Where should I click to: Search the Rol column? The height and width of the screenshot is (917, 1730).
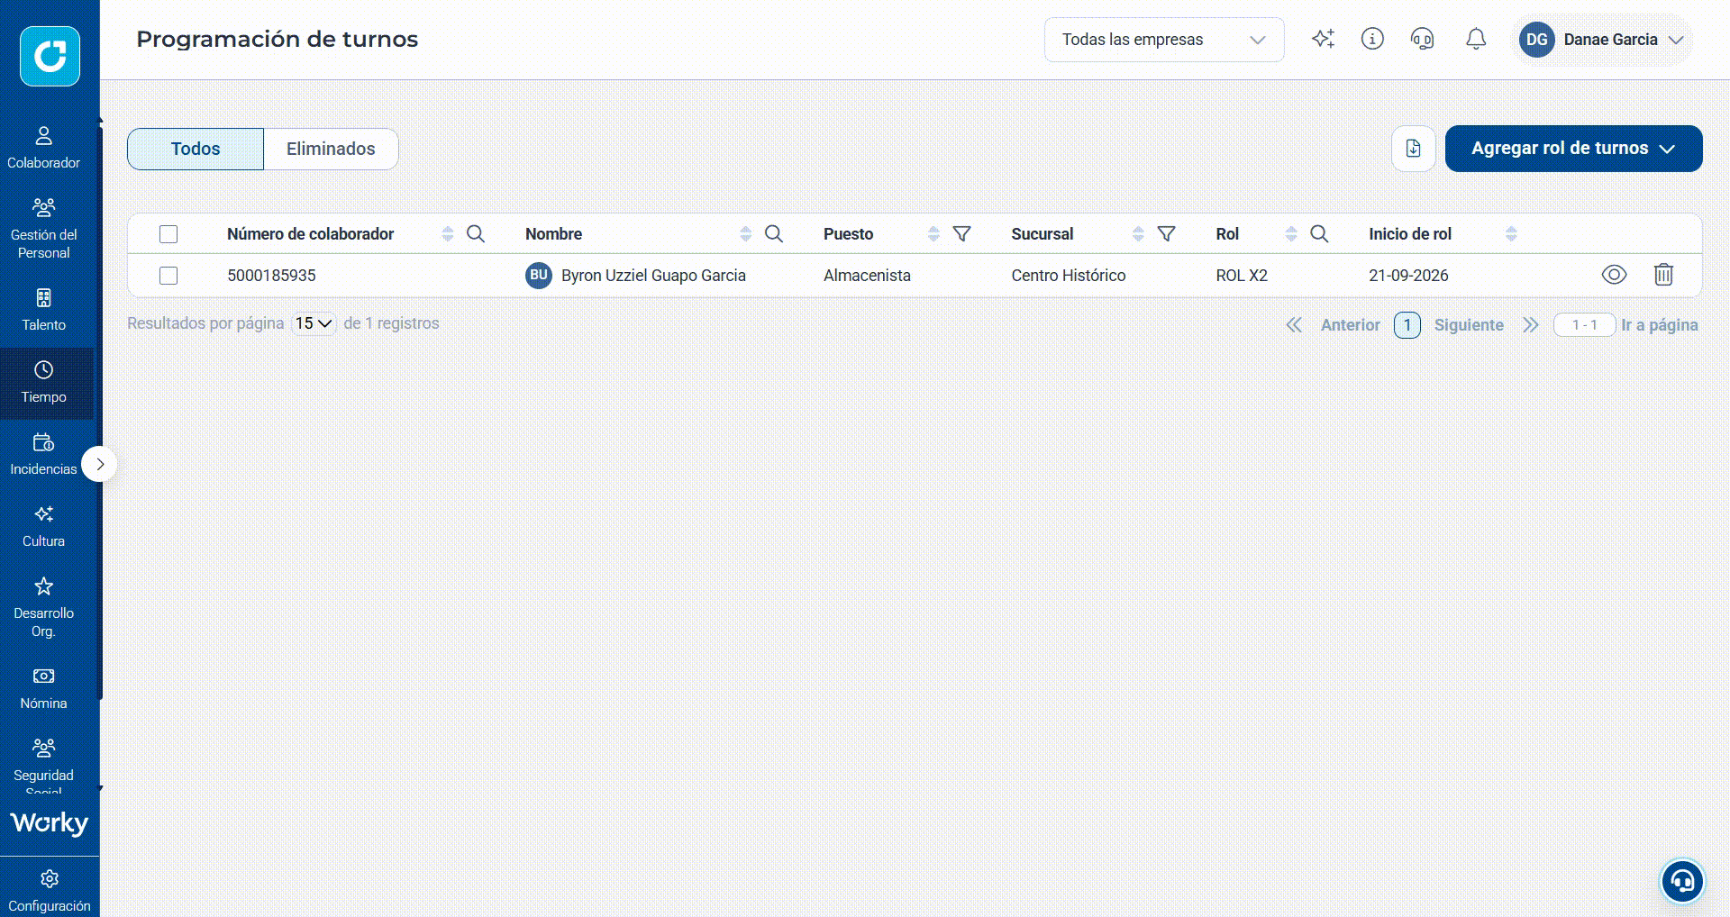tap(1319, 234)
